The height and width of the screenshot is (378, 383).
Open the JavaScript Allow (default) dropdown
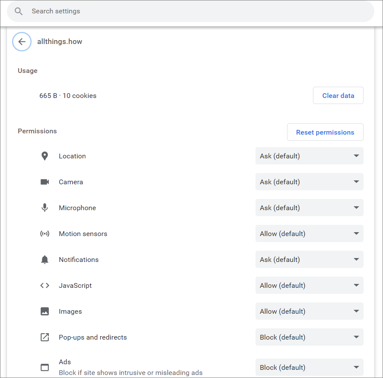point(310,285)
